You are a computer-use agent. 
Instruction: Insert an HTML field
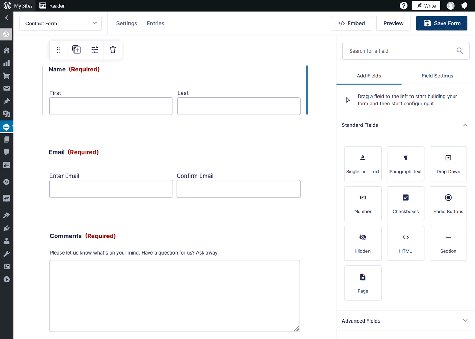pyautogui.click(x=405, y=243)
